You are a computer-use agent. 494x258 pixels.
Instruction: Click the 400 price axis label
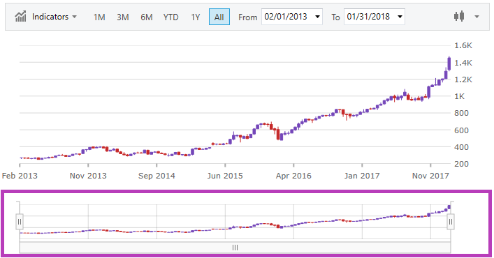point(461,147)
